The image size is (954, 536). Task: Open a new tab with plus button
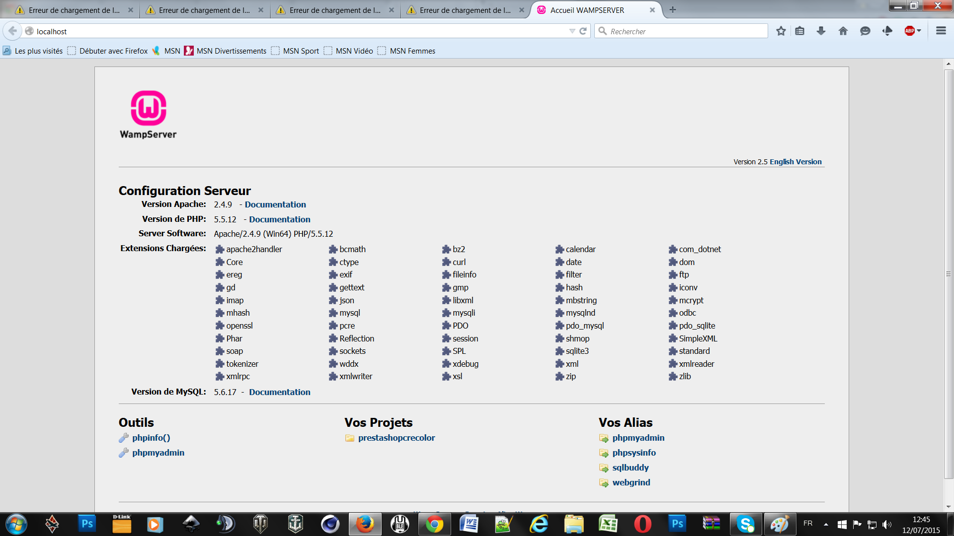673,9
